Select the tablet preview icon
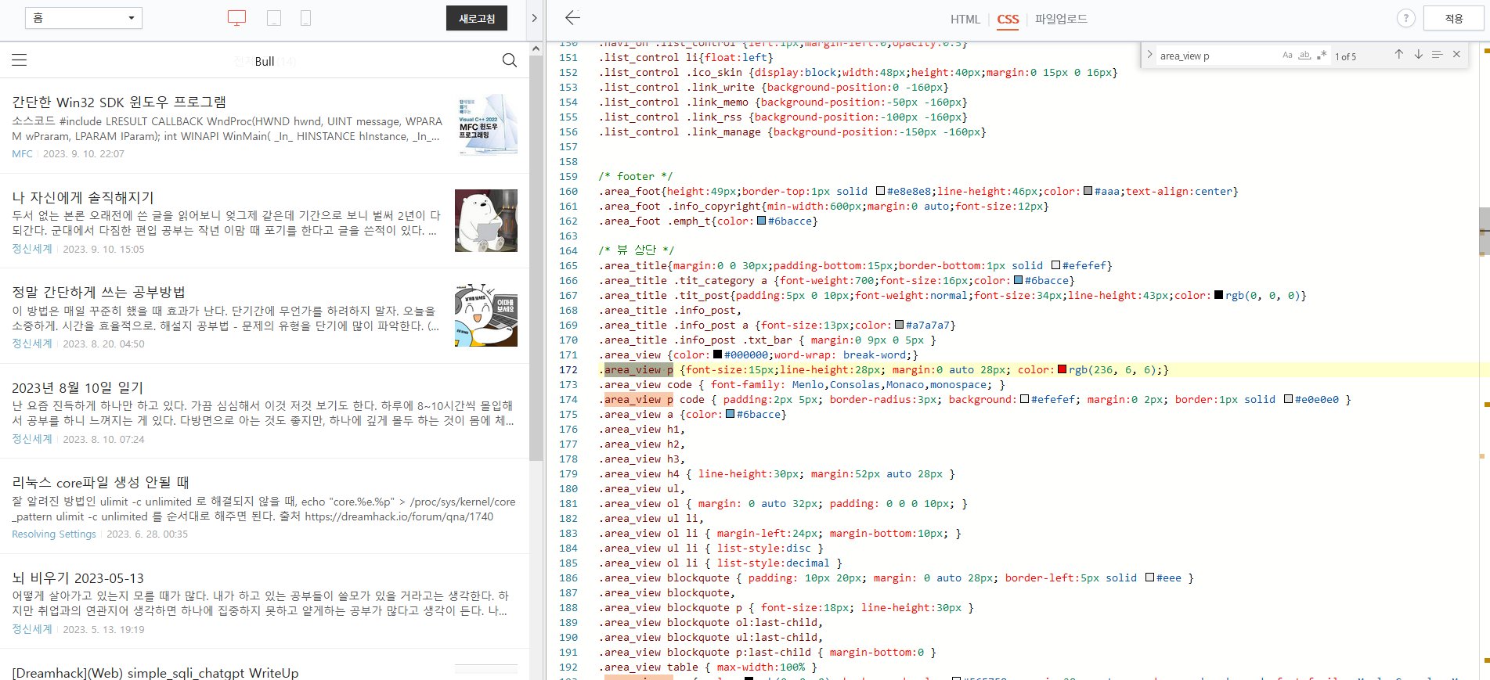 (274, 18)
